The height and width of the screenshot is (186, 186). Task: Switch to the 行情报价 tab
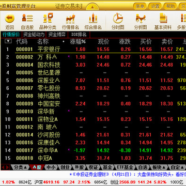(11, 35)
